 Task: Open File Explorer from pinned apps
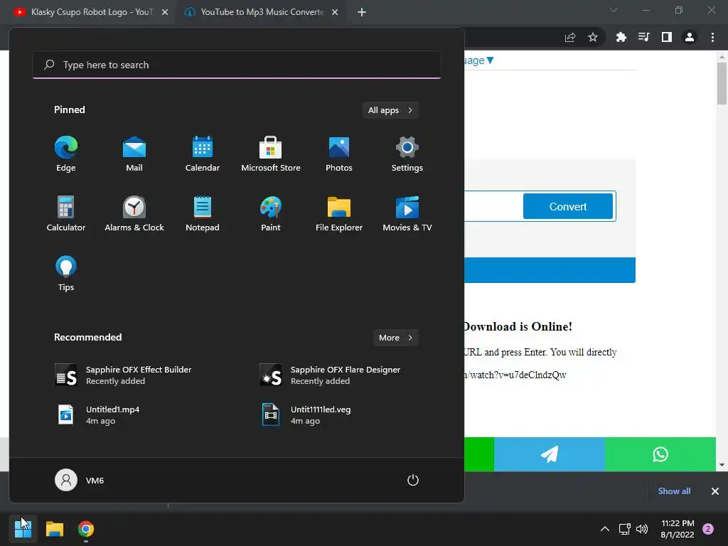[x=339, y=213]
